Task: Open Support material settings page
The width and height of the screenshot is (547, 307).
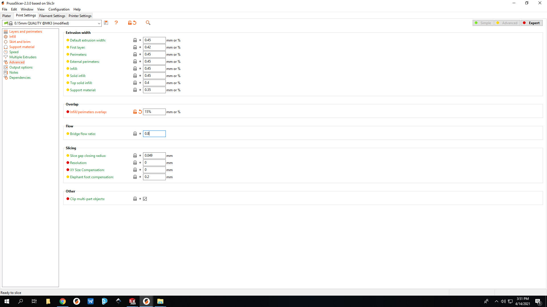Action: (22, 47)
